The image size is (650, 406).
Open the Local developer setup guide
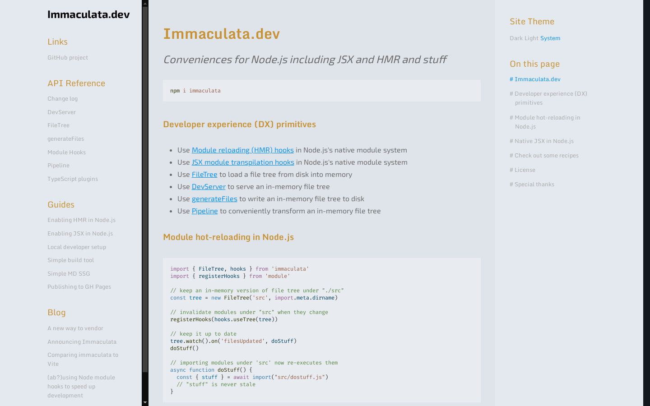(77, 247)
